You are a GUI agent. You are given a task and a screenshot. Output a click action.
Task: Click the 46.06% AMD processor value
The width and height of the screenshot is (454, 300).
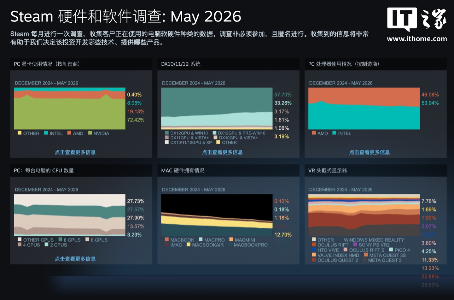[430, 95]
